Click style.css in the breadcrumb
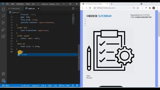Viewport: 160px width, 90px height. point(15,12)
